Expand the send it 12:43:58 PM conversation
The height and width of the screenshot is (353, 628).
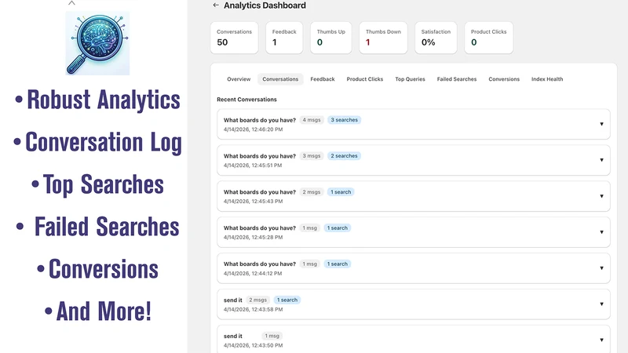[601, 304]
